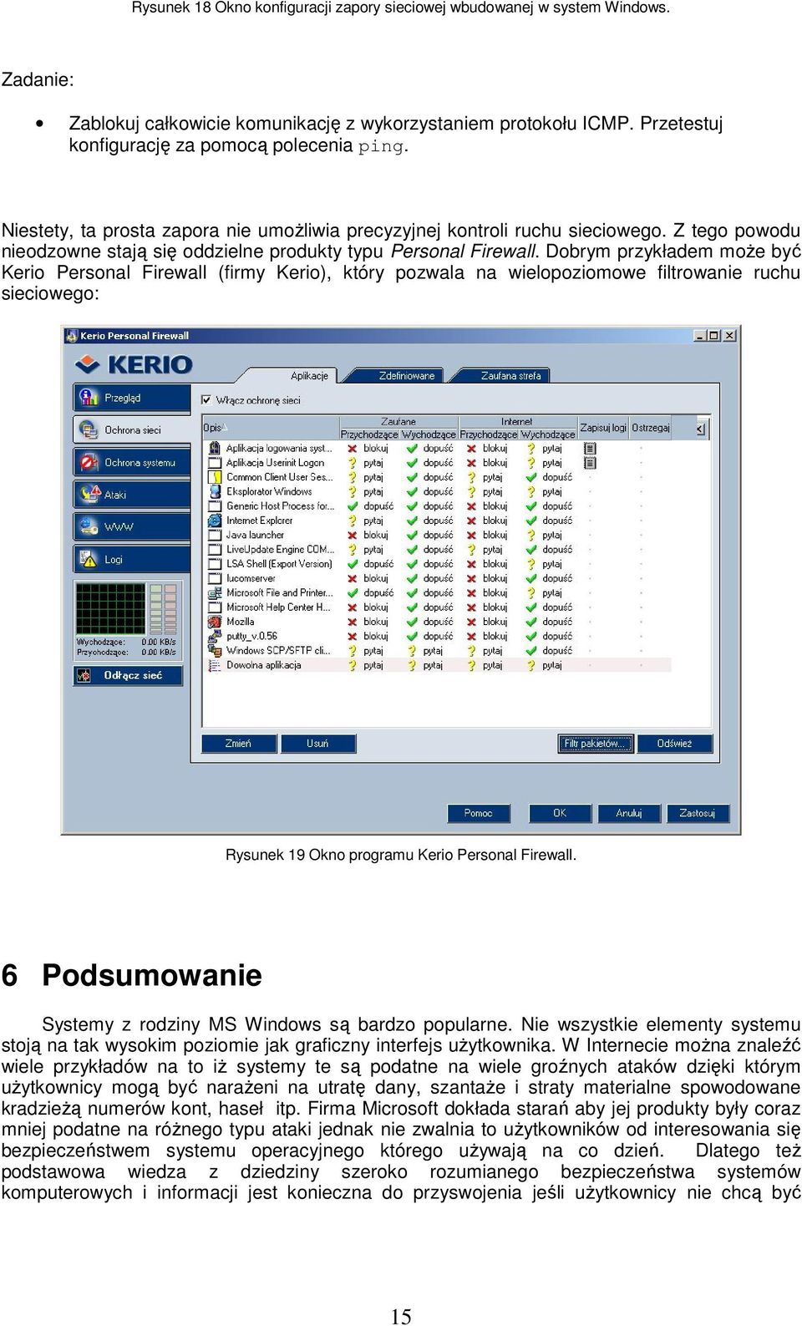Image resolution: width=802 pixels, height=1326 pixels.
Task: Click the log icon in Aplikacja Userinit Logon row
Action: click(590, 463)
